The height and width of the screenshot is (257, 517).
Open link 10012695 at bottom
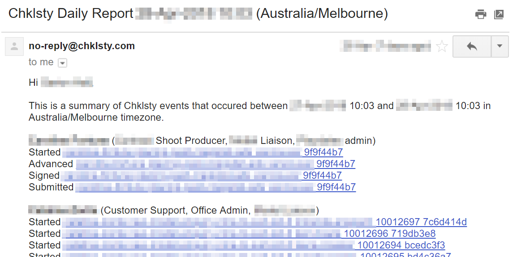tap(257, 255)
